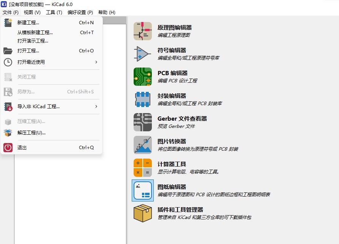Click the 符号编辑器 title
Screen dimensions: 339x244
[x=172, y=50]
